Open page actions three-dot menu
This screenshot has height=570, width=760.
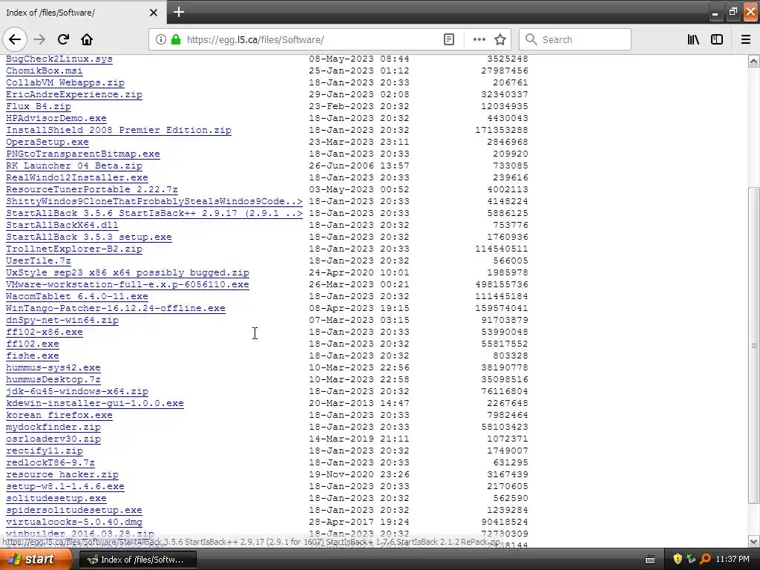[479, 40]
